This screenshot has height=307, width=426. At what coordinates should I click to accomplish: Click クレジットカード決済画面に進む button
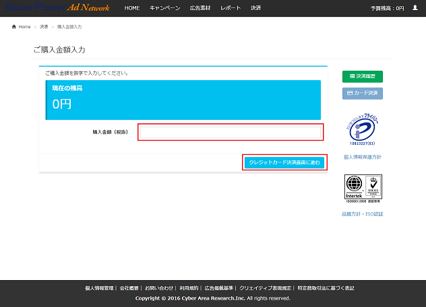[x=284, y=162]
